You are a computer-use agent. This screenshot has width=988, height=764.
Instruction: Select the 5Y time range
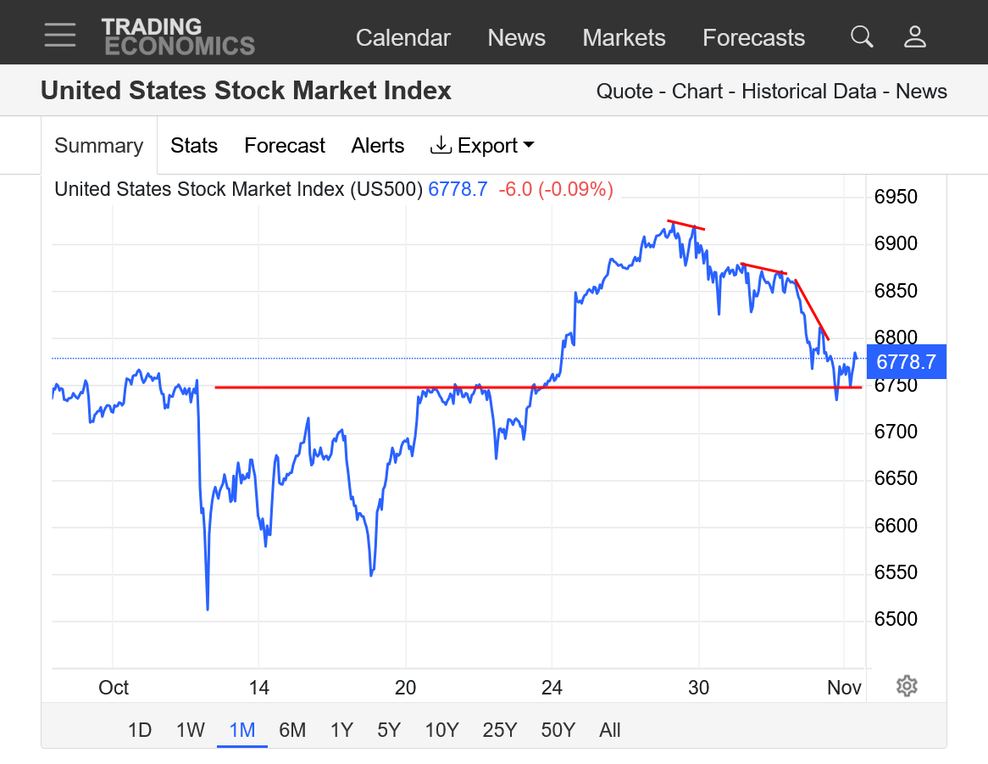(x=389, y=730)
